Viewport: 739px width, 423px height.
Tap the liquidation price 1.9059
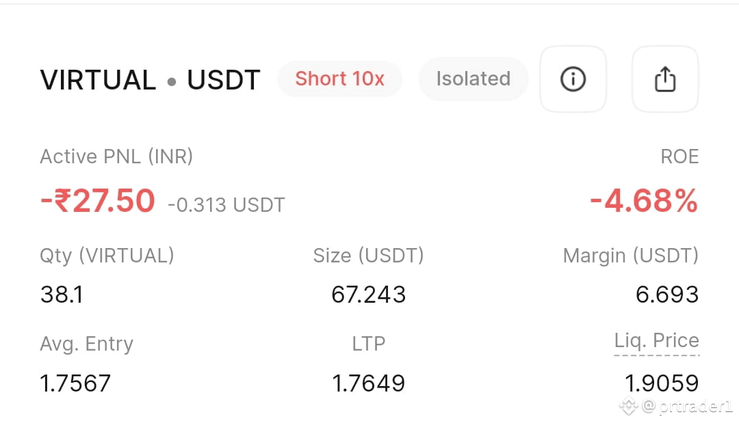point(662,383)
